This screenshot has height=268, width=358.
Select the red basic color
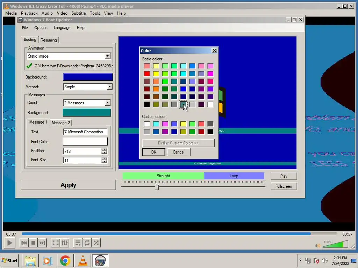tap(147, 74)
